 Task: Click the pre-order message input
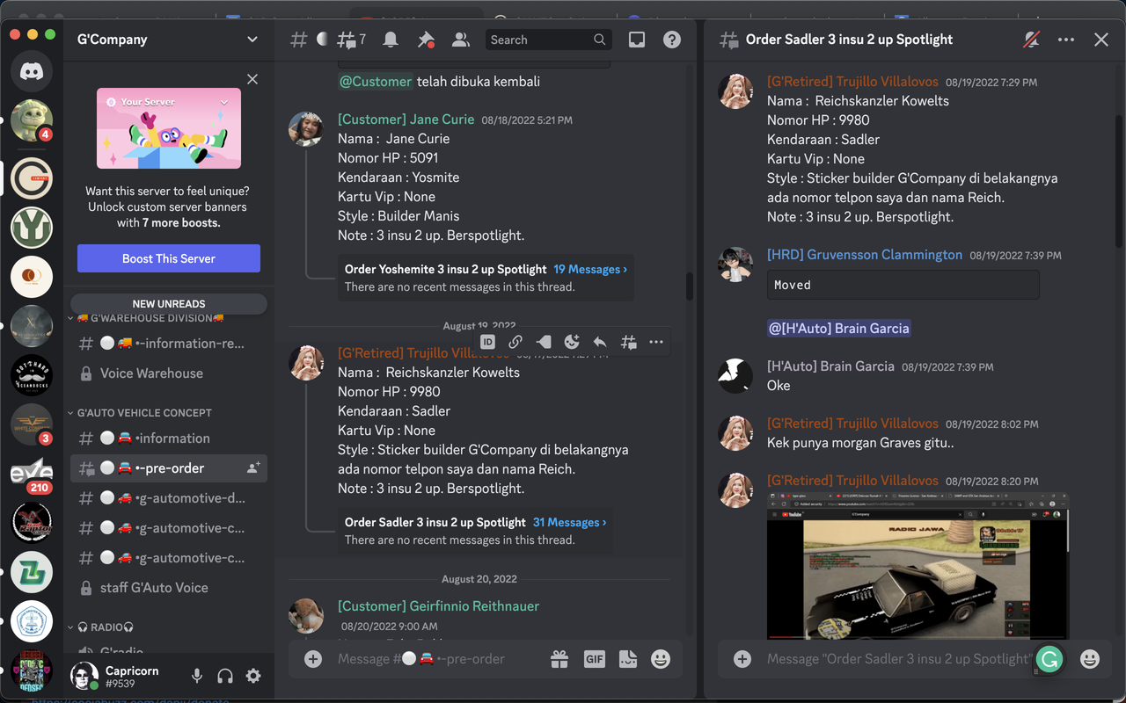[x=435, y=658]
